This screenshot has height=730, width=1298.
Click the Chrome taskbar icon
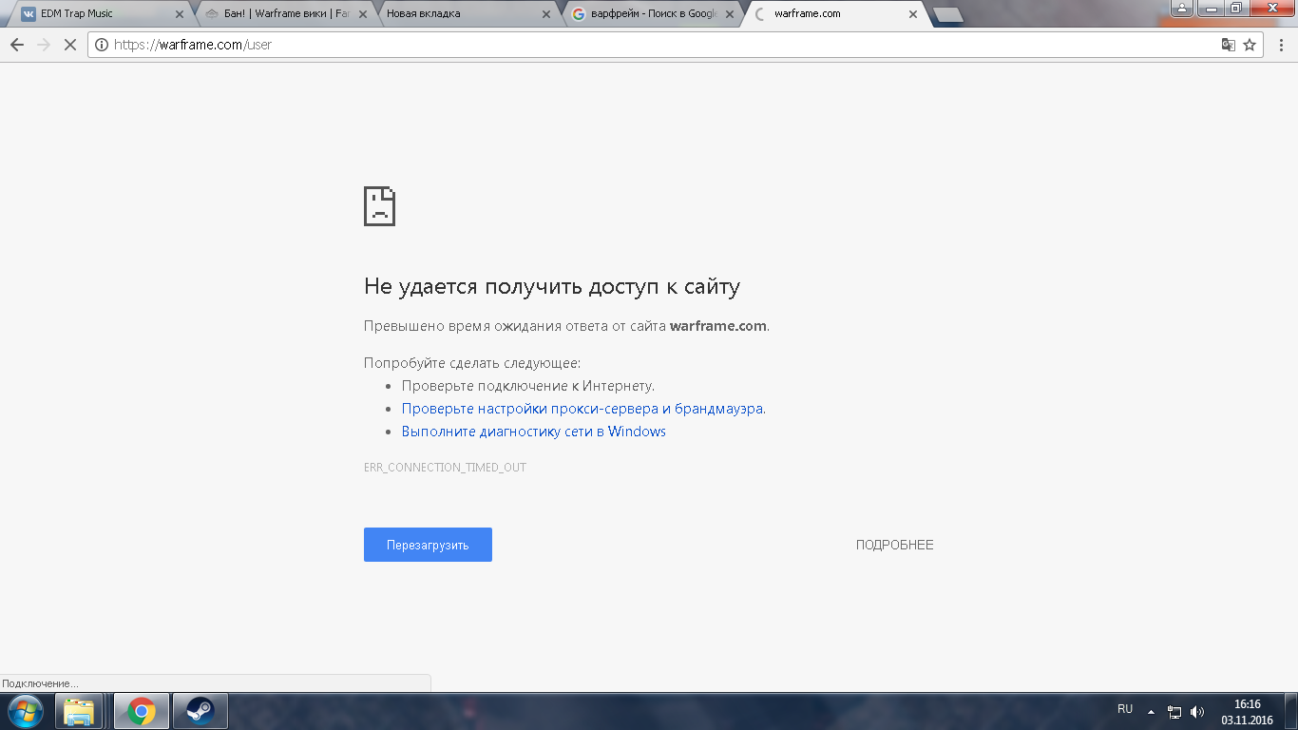[x=142, y=711]
